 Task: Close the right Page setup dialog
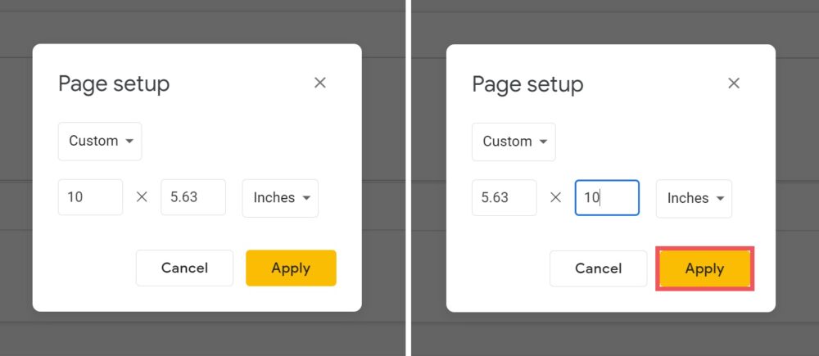[734, 83]
